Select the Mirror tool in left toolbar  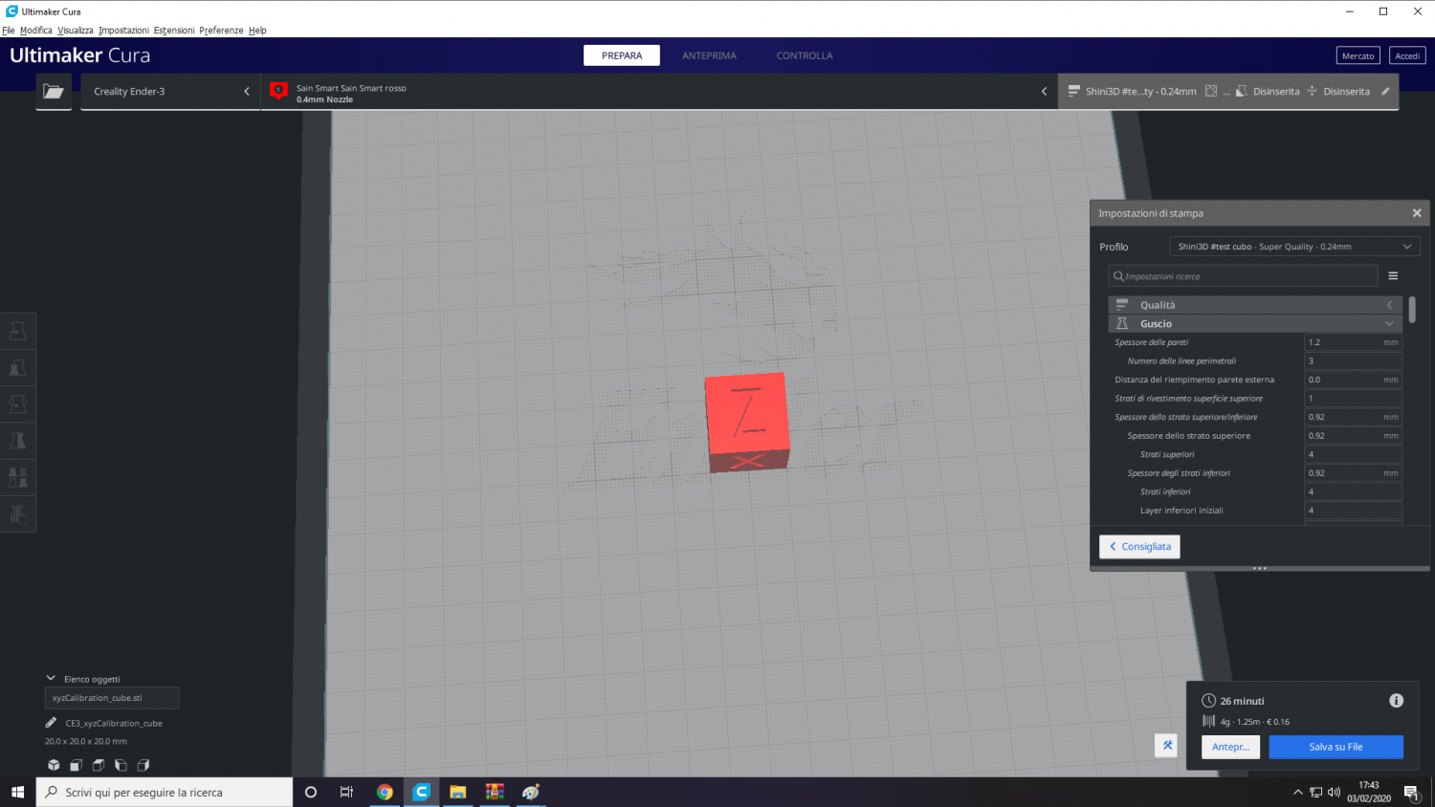click(18, 441)
